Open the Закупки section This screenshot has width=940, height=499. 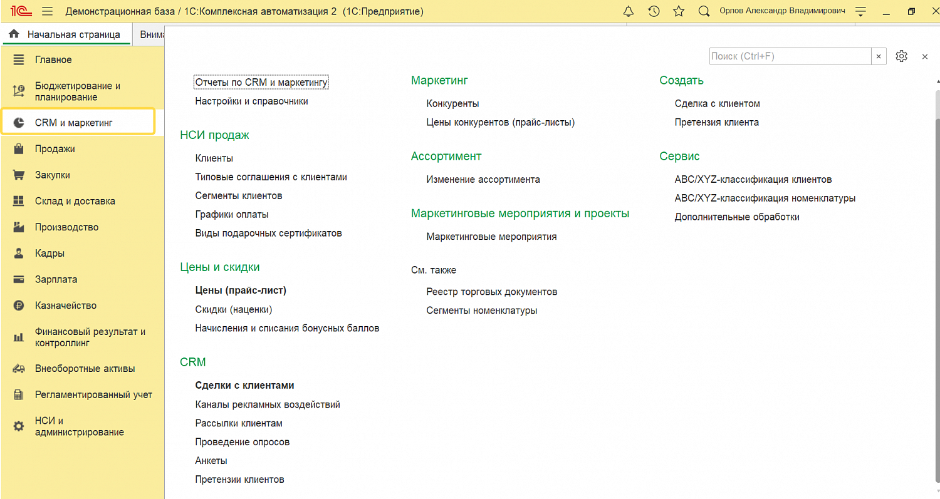tap(53, 175)
